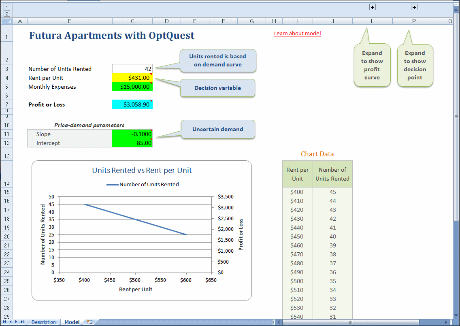This screenshot has height=326, width=460.
Task: Click the Expand to show profit curve callout
Action: coord(372,65)
